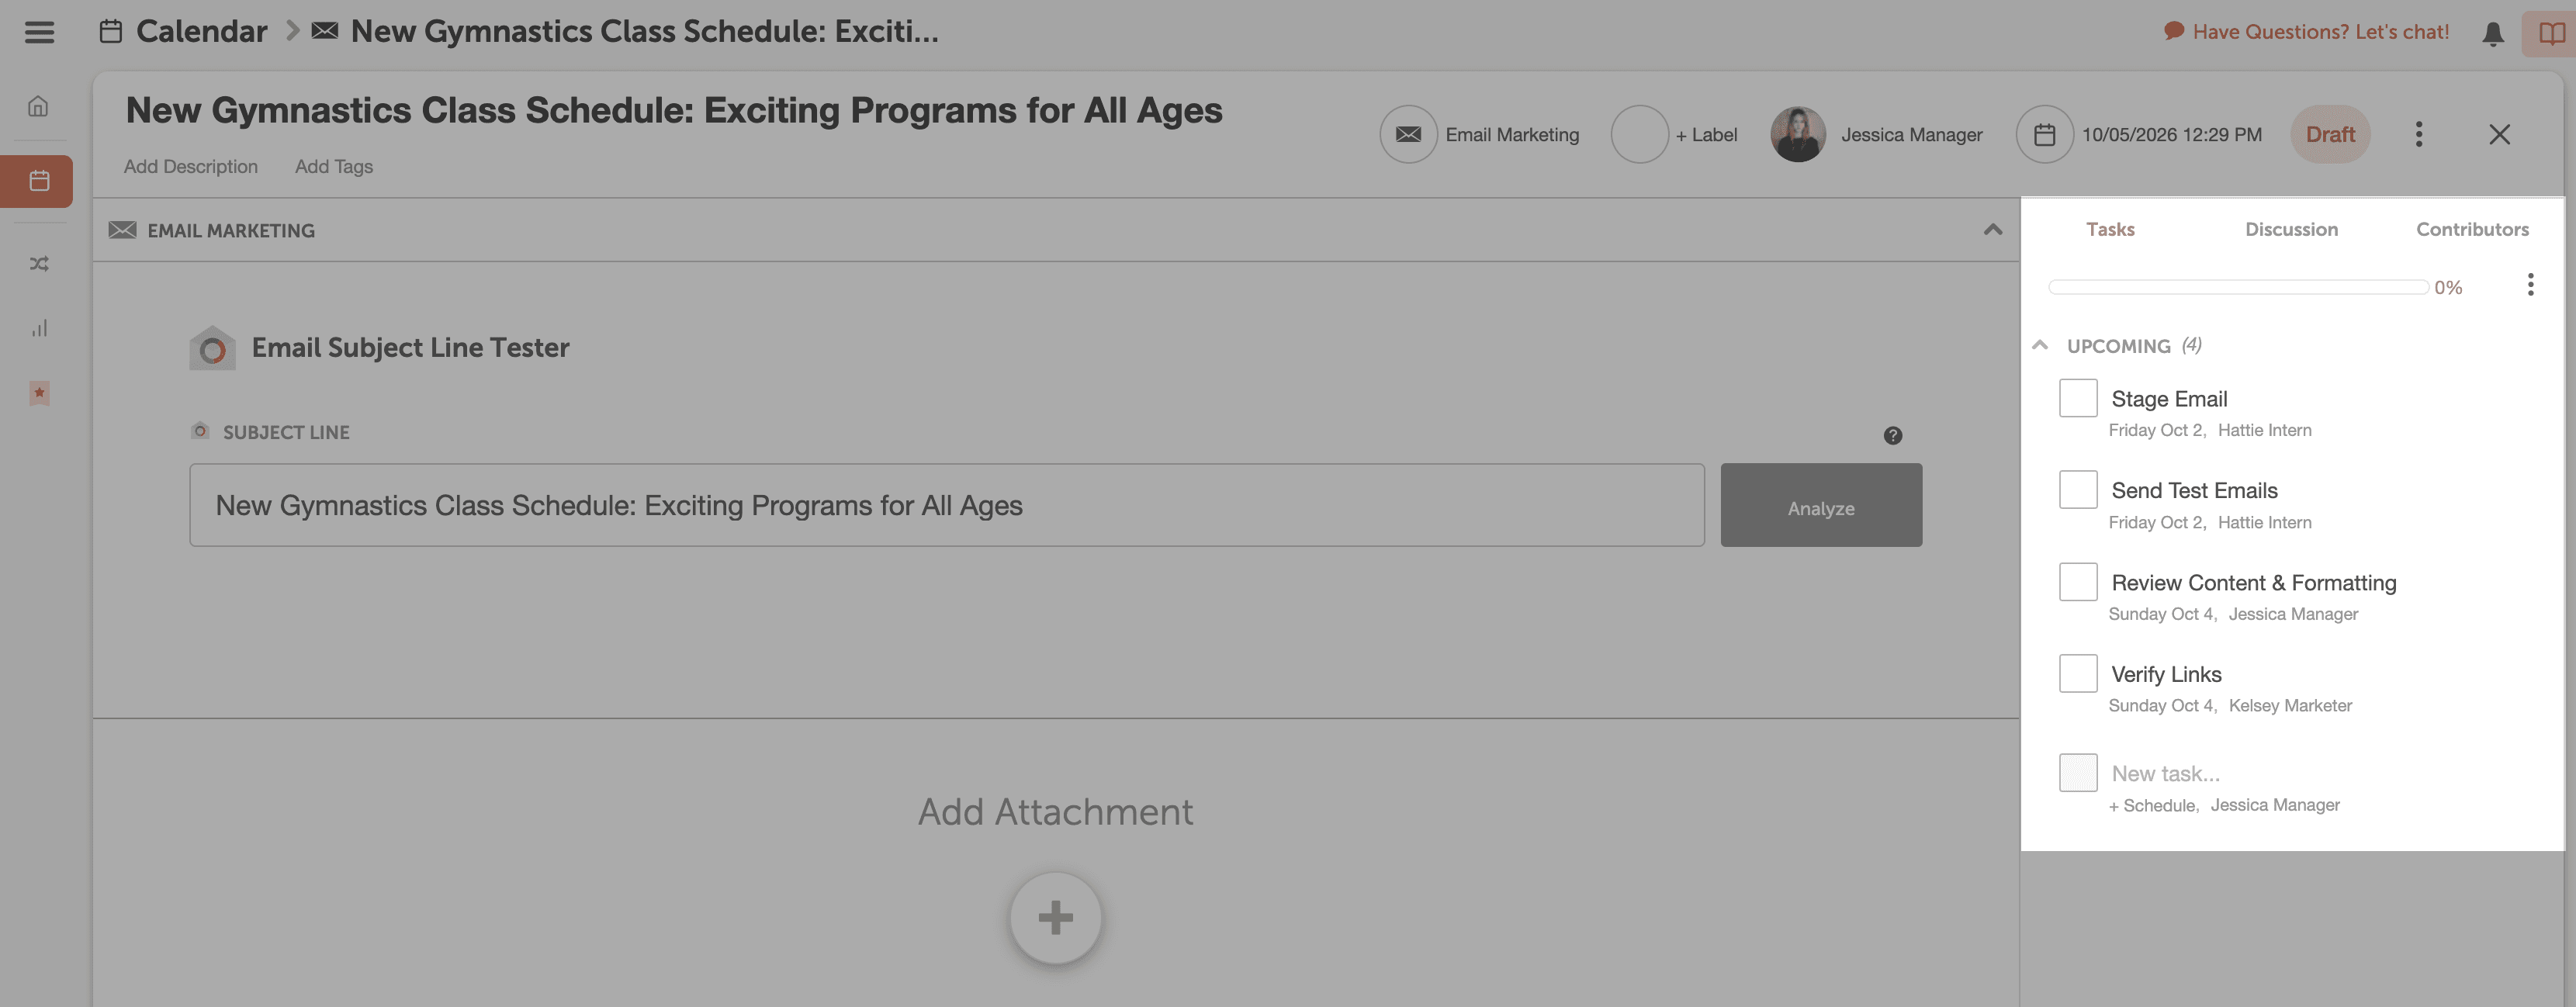Collapse the Upcoming tasks list
Viewport: 2576px width, 1007px height.
tap(2040, 345)
